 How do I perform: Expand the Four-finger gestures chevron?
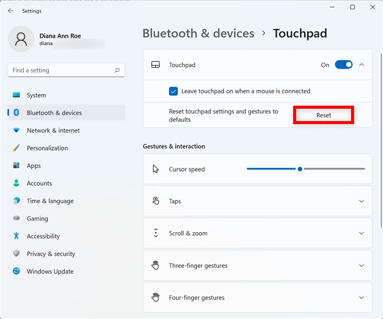coord(362,298)
